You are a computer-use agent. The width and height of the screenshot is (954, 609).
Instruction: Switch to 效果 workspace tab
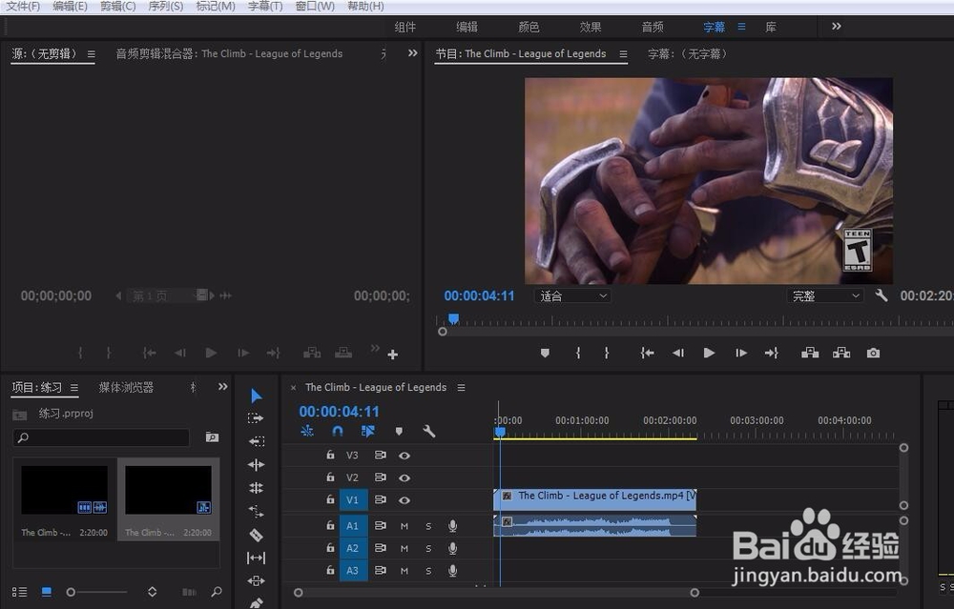(x=591, y=27)
